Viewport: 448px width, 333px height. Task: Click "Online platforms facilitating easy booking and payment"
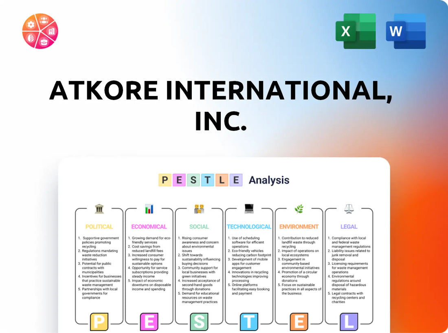(249, 289)
